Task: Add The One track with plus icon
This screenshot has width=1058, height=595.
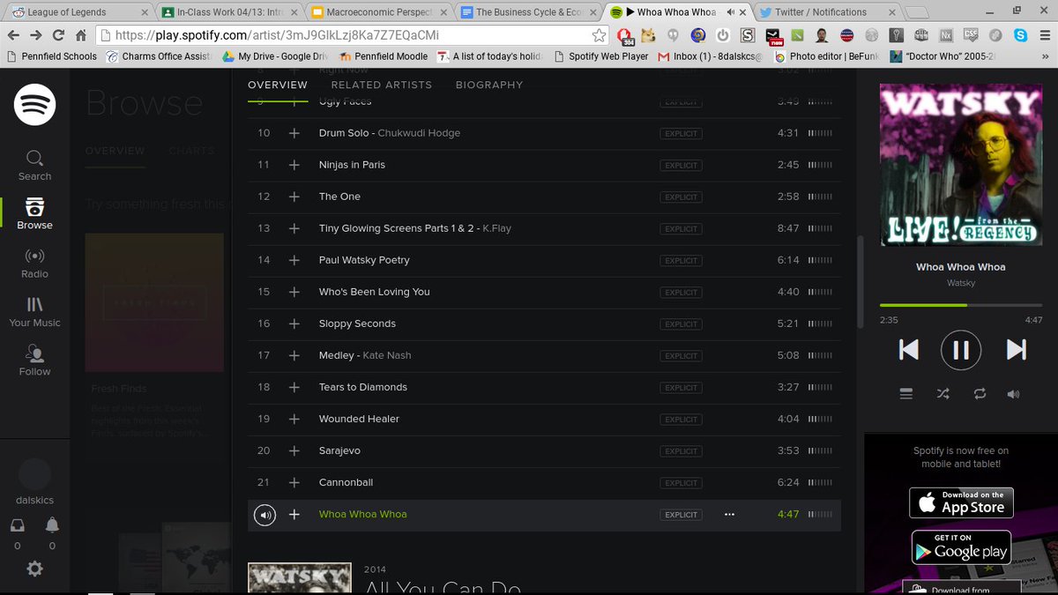Action: coord(294,197)
